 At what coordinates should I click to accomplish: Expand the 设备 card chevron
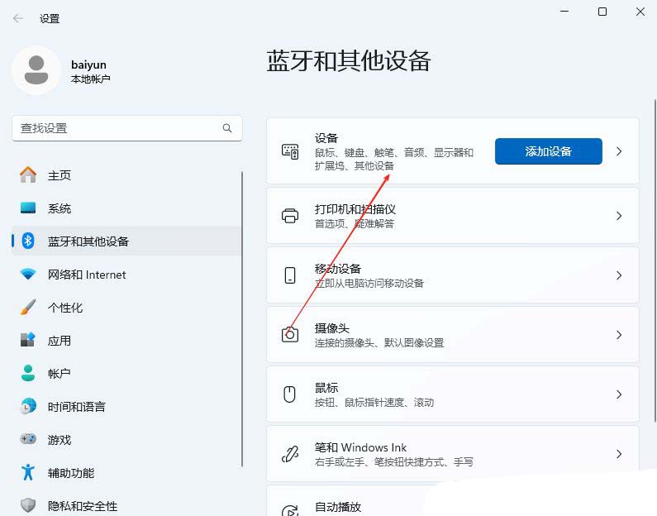(619, 151)
